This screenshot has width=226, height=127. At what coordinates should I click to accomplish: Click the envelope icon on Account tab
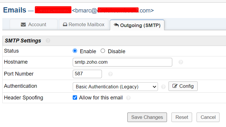click(23, 25)
